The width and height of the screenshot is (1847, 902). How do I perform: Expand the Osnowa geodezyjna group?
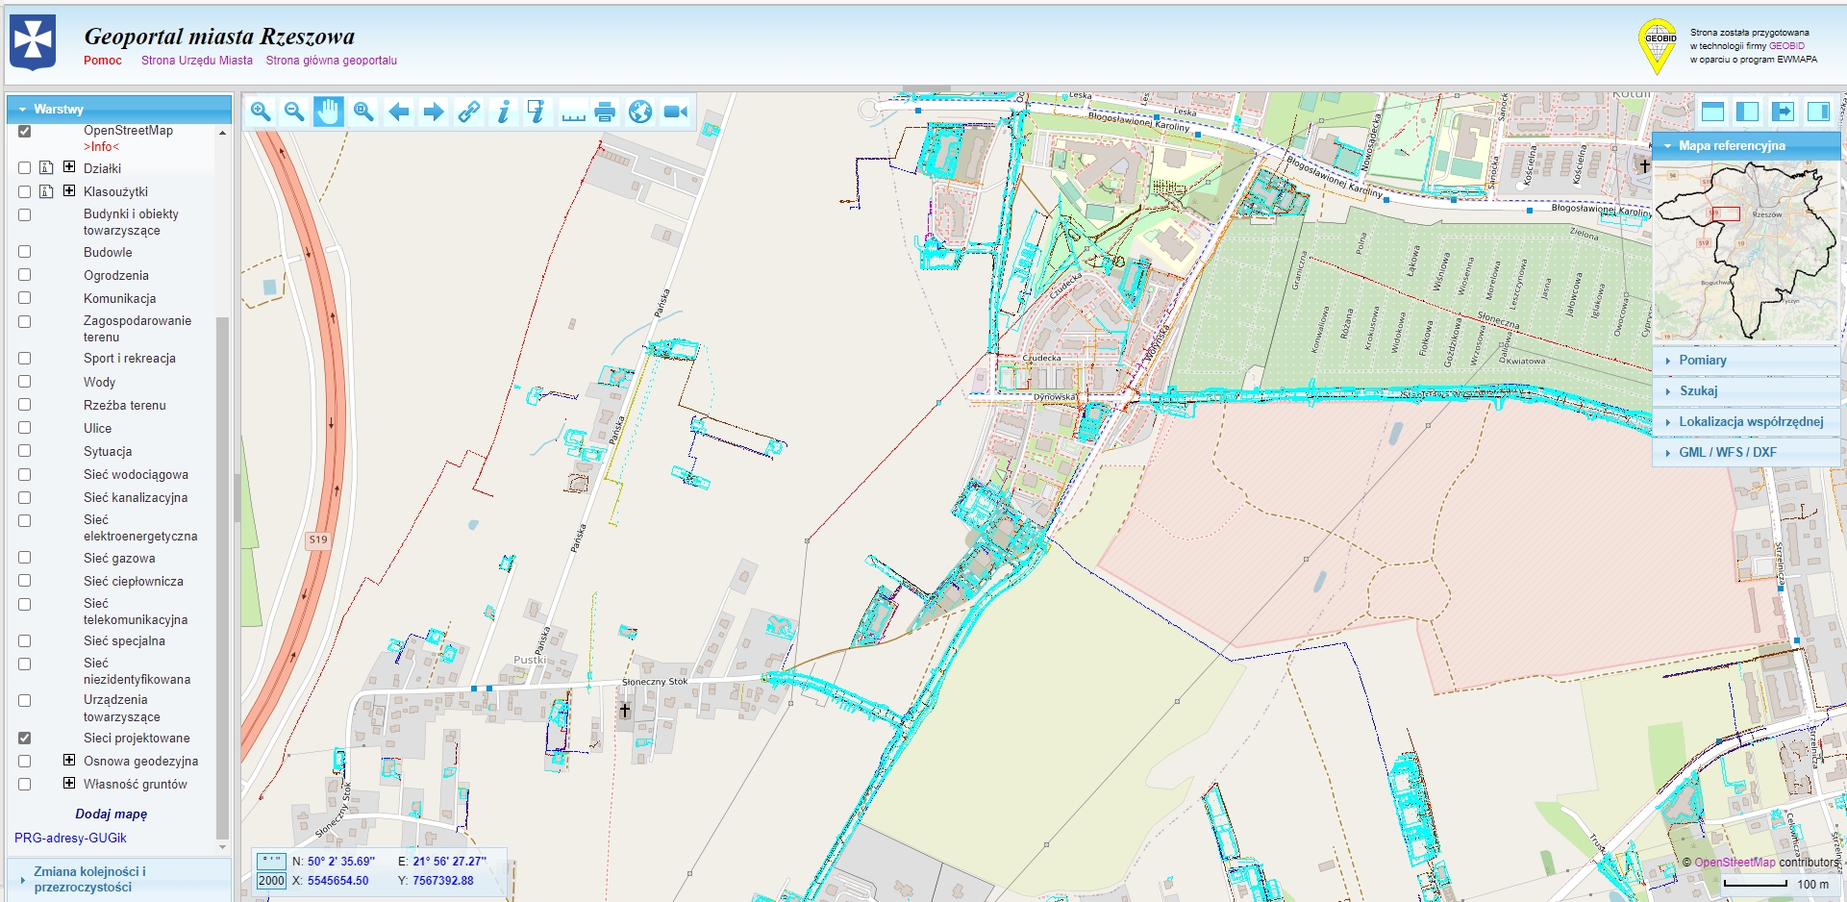69,760
